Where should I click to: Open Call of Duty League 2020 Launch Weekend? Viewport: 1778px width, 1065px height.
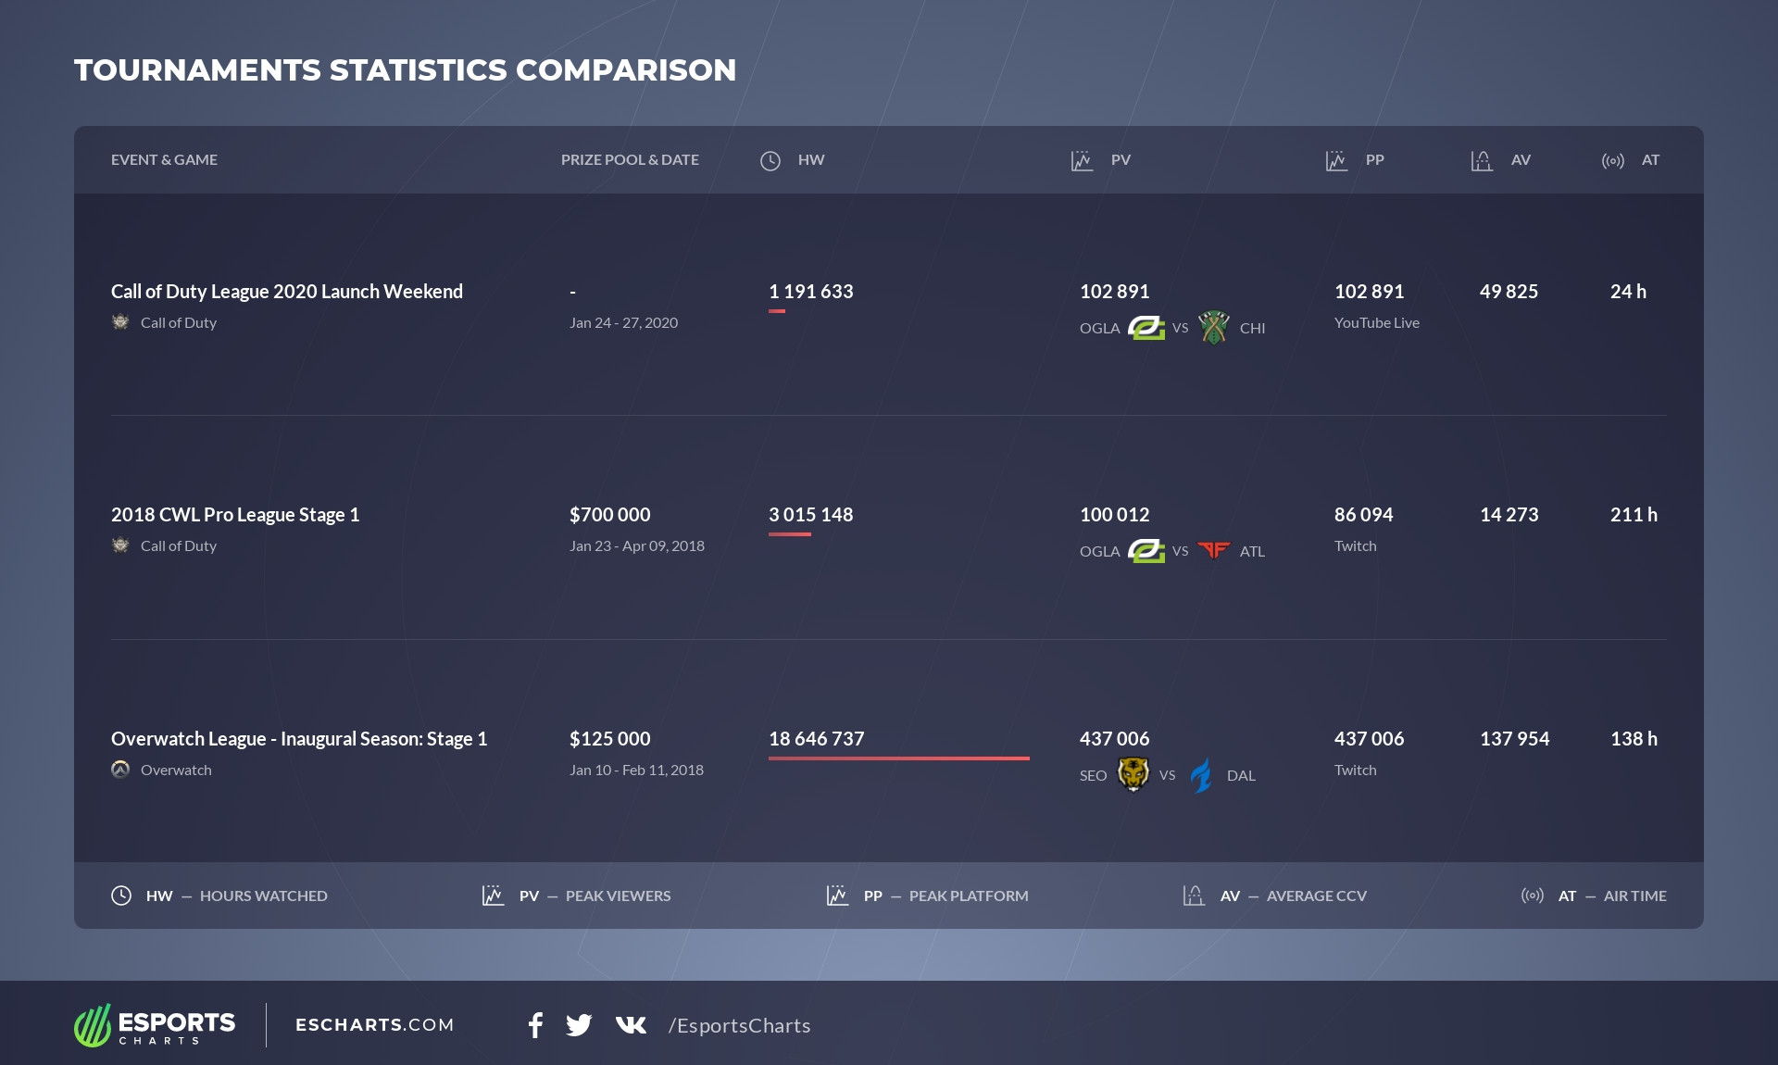click(287, 292)
